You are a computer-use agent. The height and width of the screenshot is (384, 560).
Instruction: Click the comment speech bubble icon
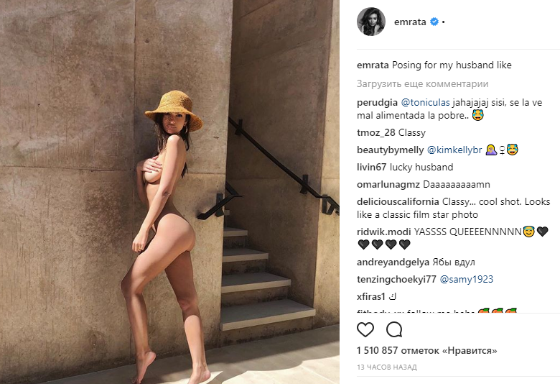click(394, 329)
